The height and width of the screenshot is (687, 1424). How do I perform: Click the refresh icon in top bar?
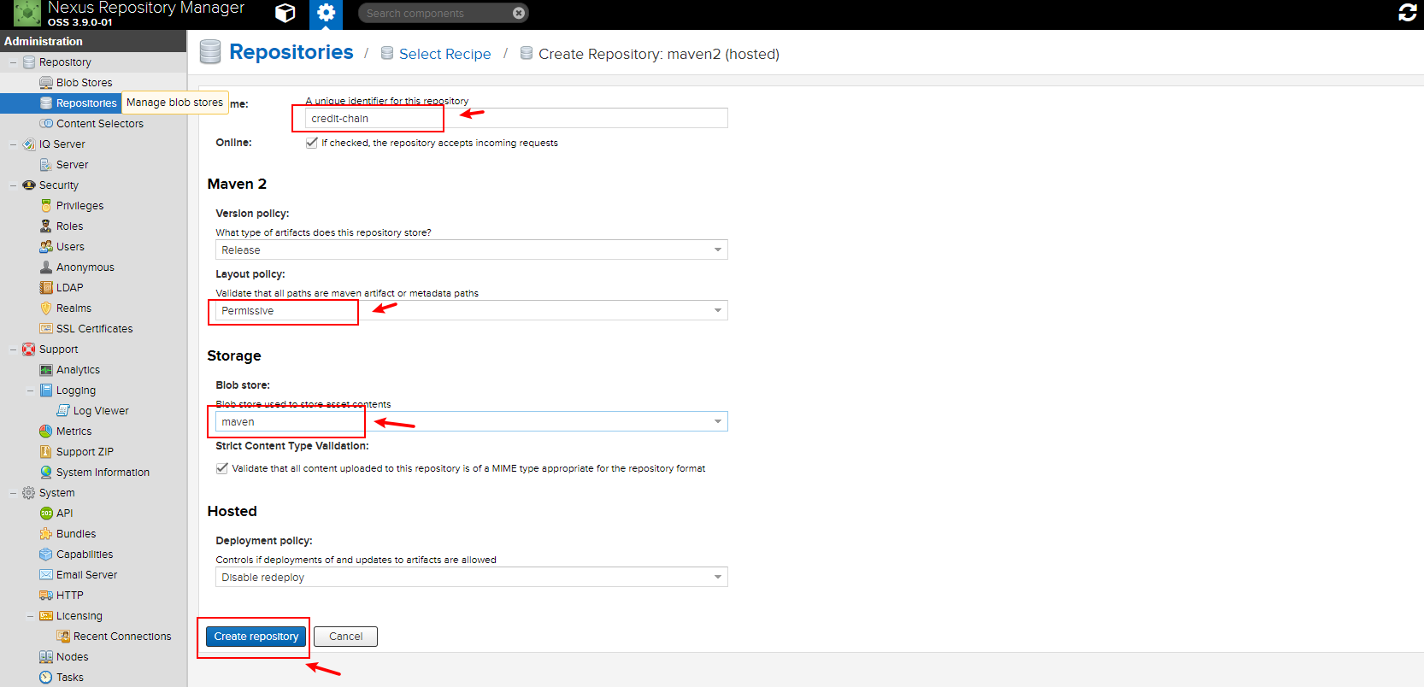click(x=1407, y=13)
